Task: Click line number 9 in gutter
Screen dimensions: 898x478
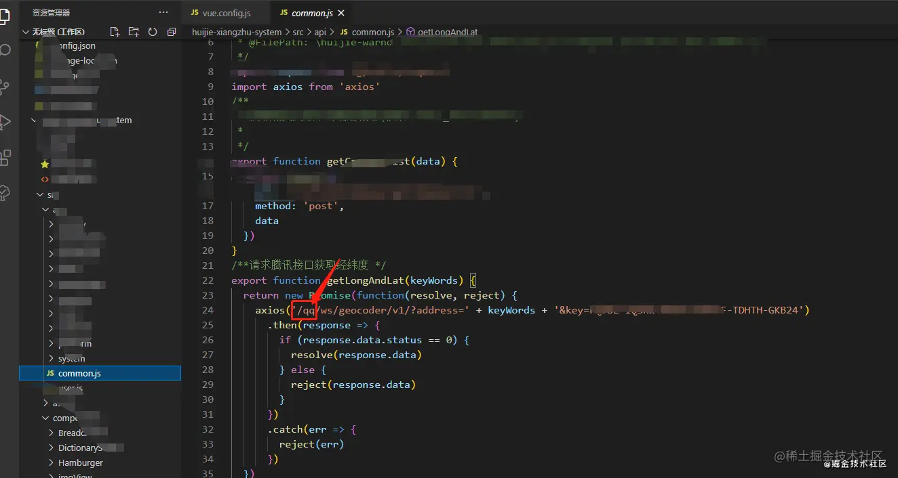Action: click(211, 87)
